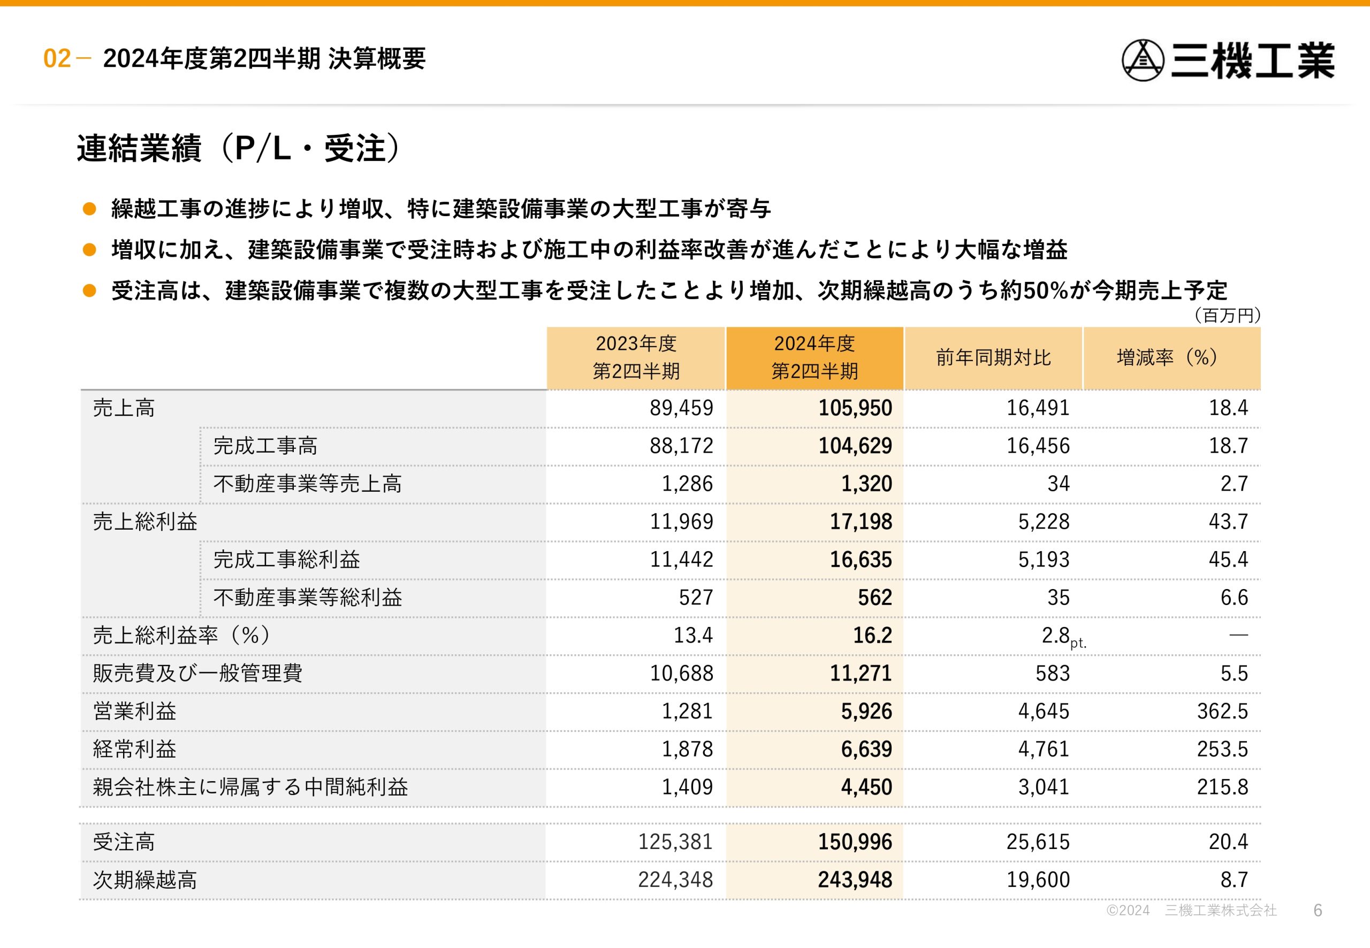The height and width of the screenshot is (948, 1370).
Task: Select the 2023年度 第2四半期 column header
Action: point(636,357)
